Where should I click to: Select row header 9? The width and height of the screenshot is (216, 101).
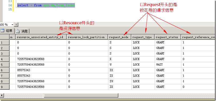click(x=5, y=87)
